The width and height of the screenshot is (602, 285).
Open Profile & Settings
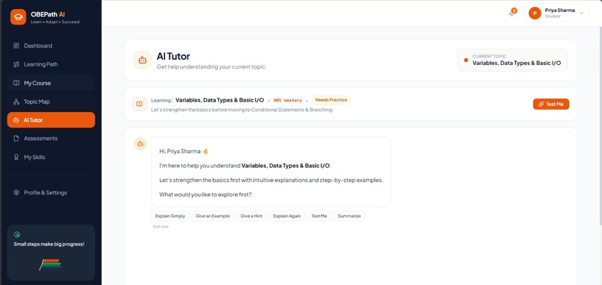pyautogui.click(x=51, y=192)
